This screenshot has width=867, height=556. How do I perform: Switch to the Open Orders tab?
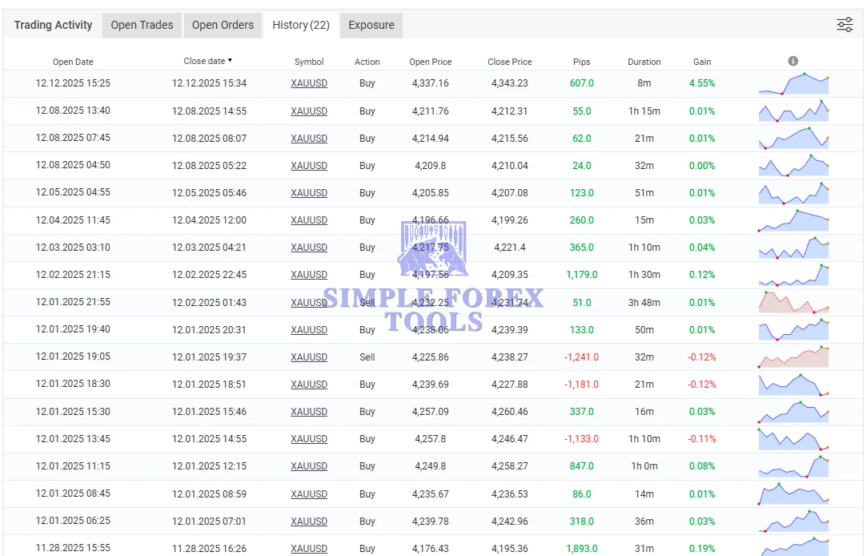(223, 25)
